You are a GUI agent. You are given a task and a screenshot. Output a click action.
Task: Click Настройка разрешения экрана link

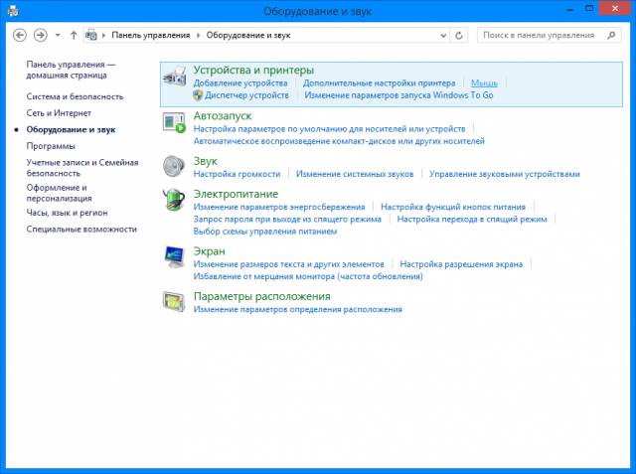(x=461, y=264)
